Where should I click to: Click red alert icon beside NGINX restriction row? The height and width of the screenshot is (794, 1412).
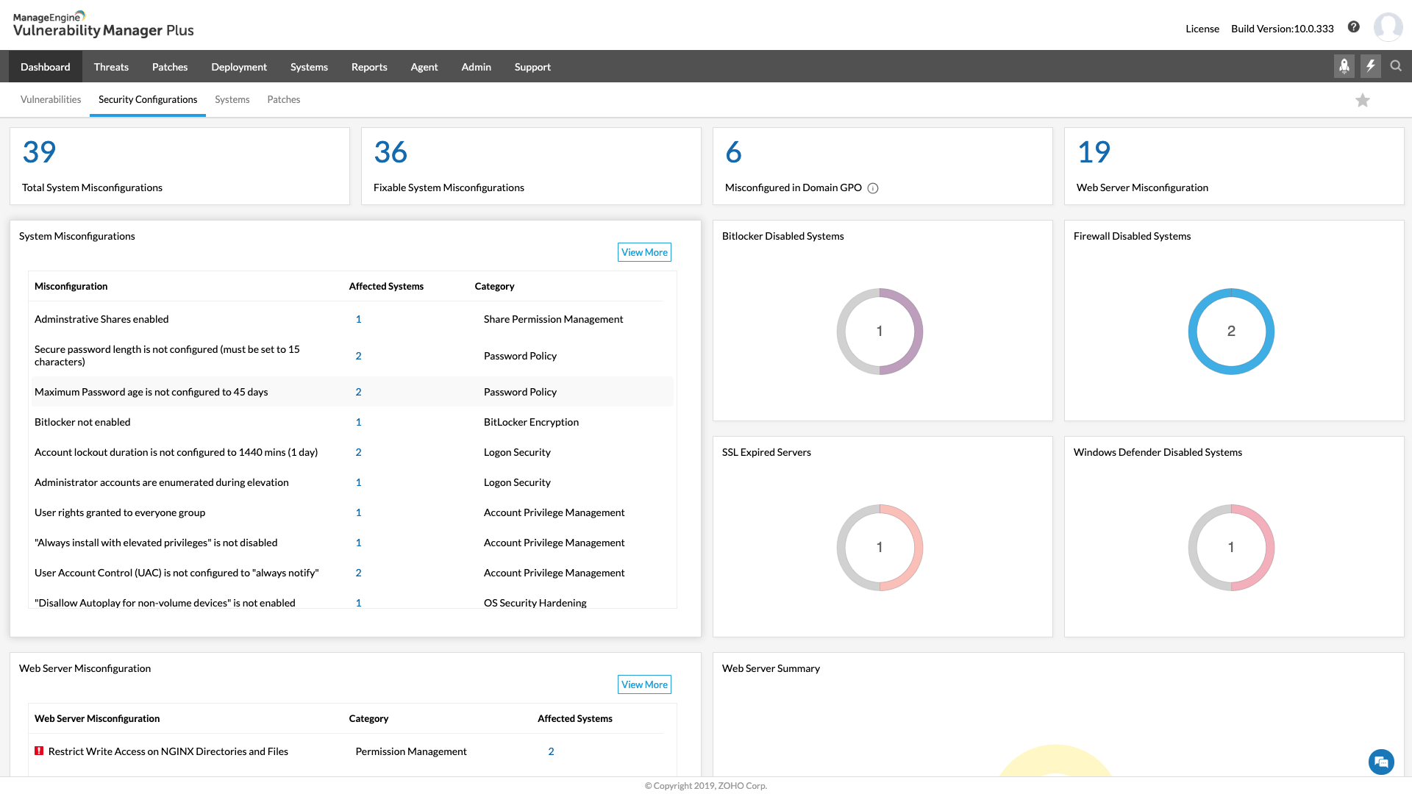[x=39, y=751]
